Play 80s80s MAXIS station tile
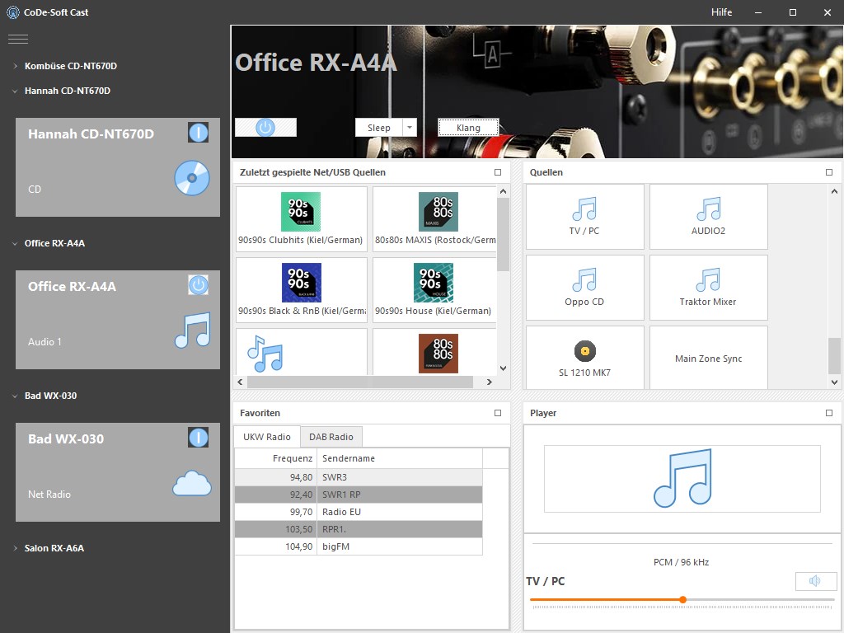Viewport: 844px width, 633px height. 434,219
